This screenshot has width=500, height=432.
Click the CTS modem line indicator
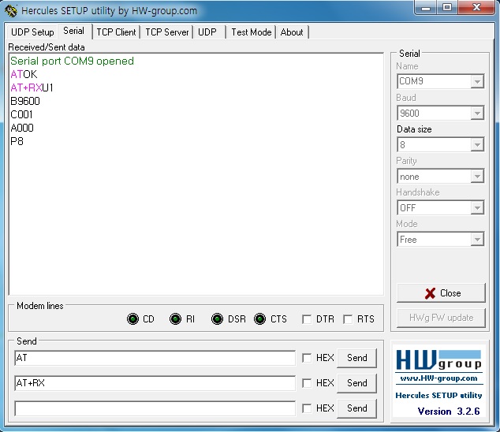[260, 318]
